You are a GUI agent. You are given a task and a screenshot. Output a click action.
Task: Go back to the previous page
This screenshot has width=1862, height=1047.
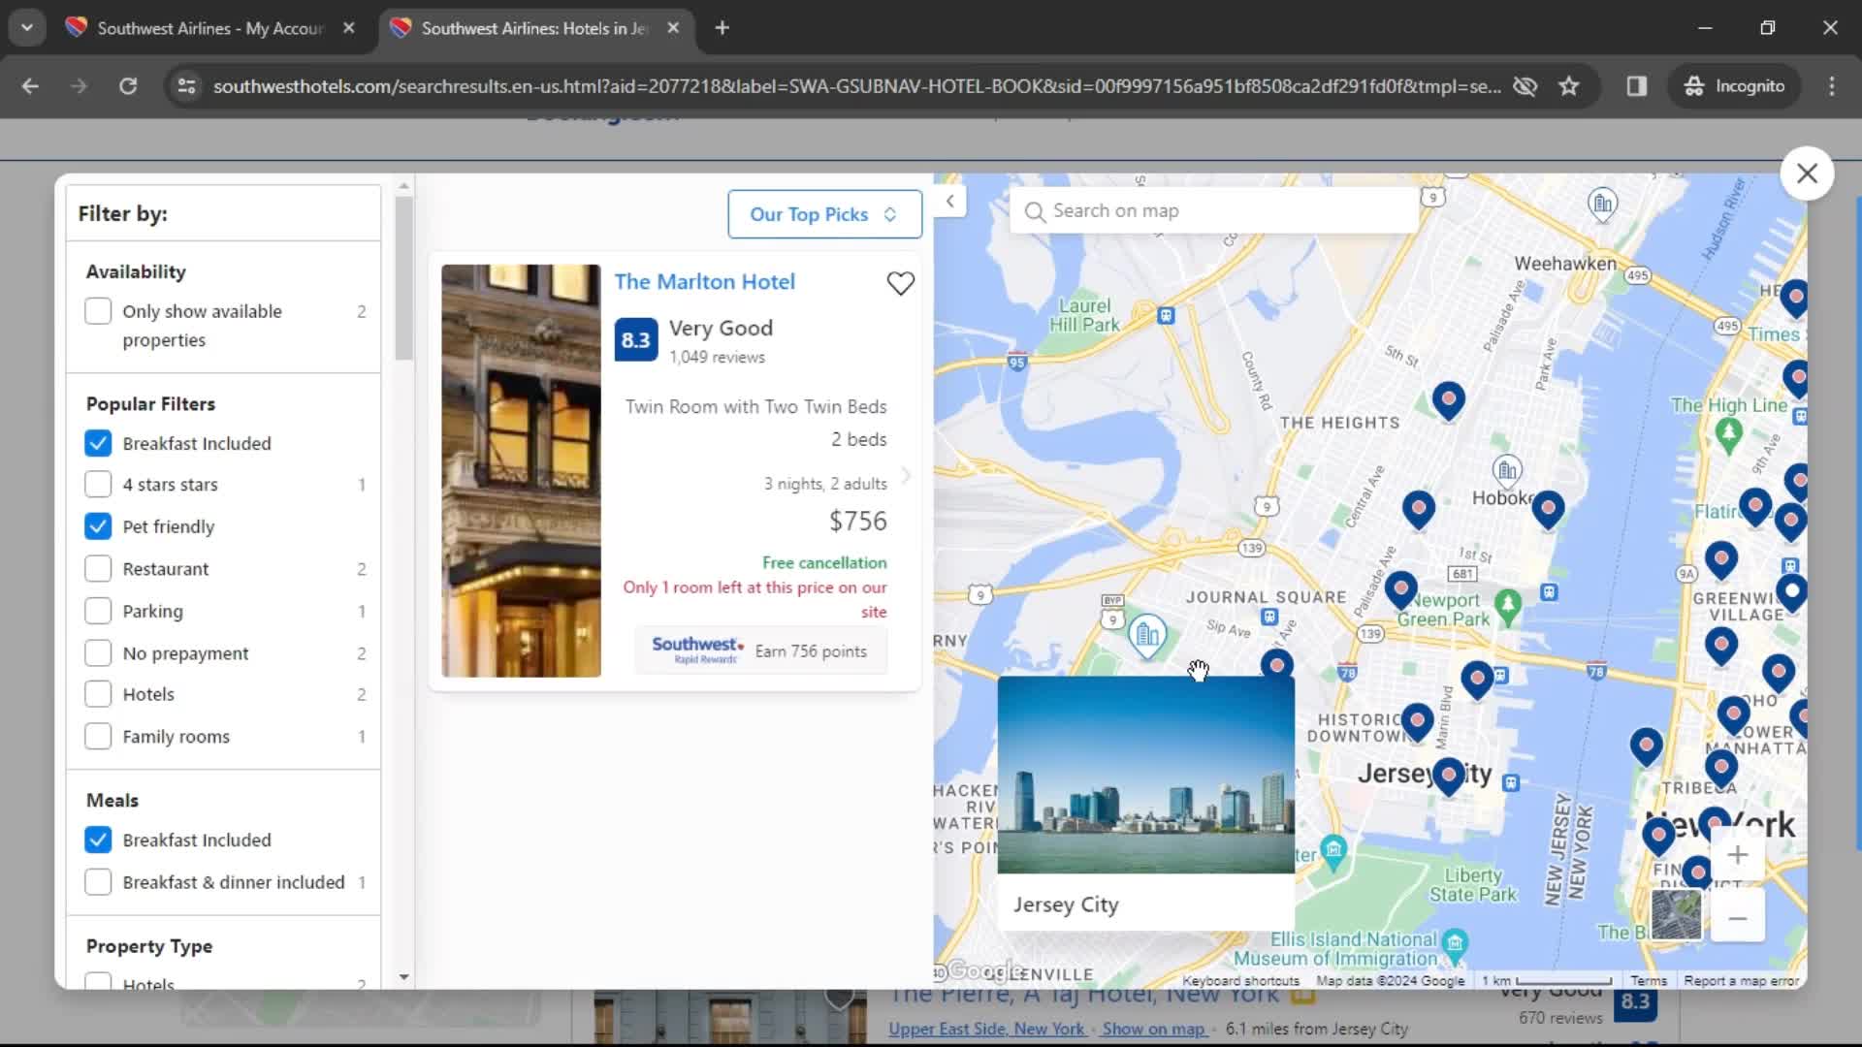pos(30,86)
